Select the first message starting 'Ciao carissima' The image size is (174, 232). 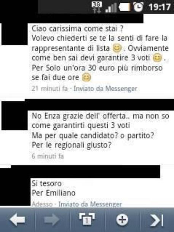[100, 53]
